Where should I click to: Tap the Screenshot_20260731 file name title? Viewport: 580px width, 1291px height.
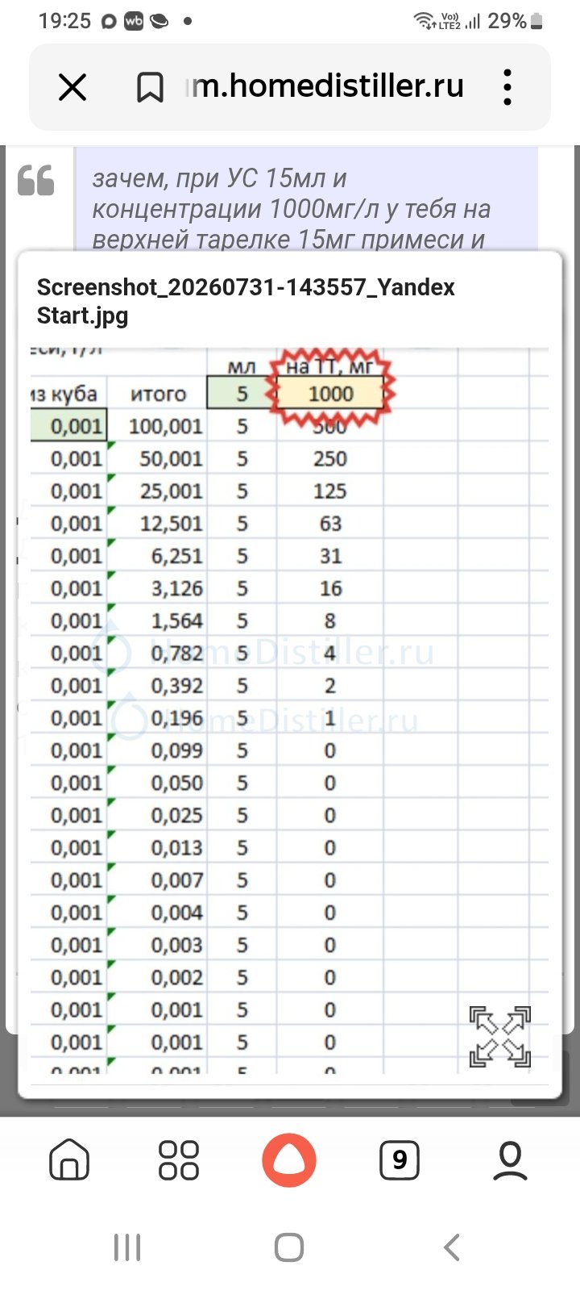coord(246,301)
